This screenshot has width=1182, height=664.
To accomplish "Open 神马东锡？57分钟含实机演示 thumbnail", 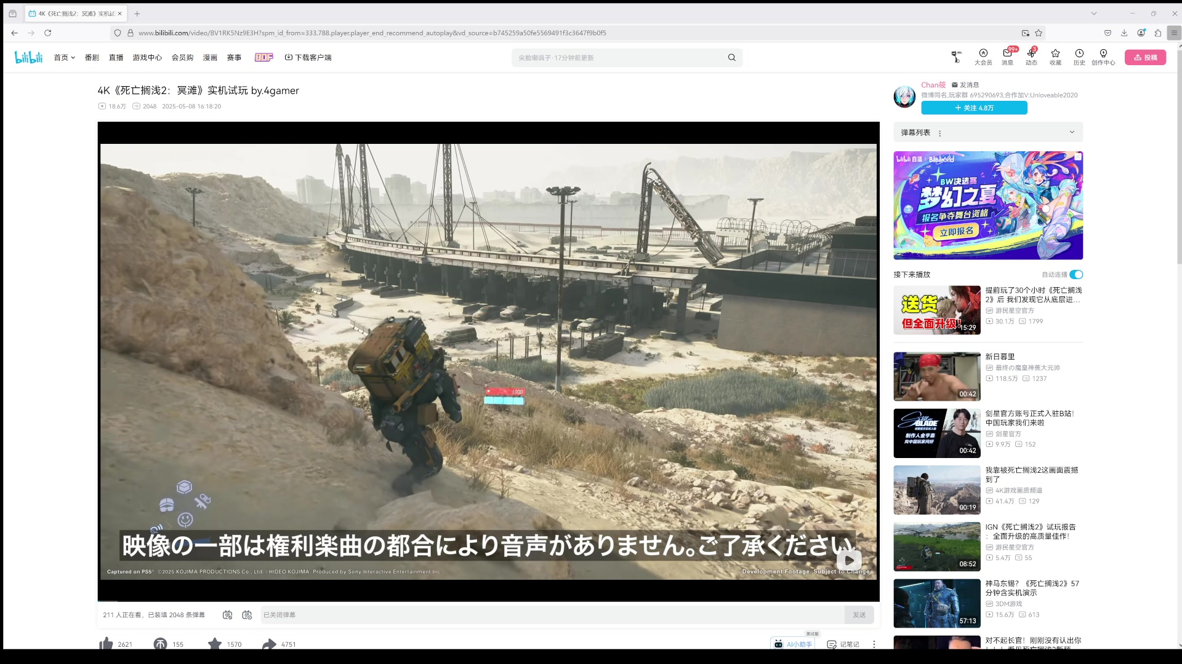I will [x=936, y=603].
